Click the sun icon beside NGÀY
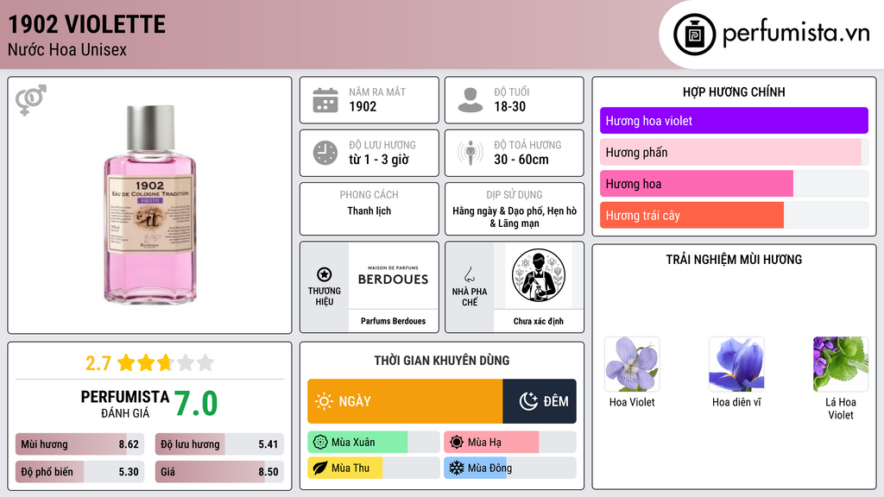Image resolution: width=884 pixels, height=497 pixels. tap(324, 401)
